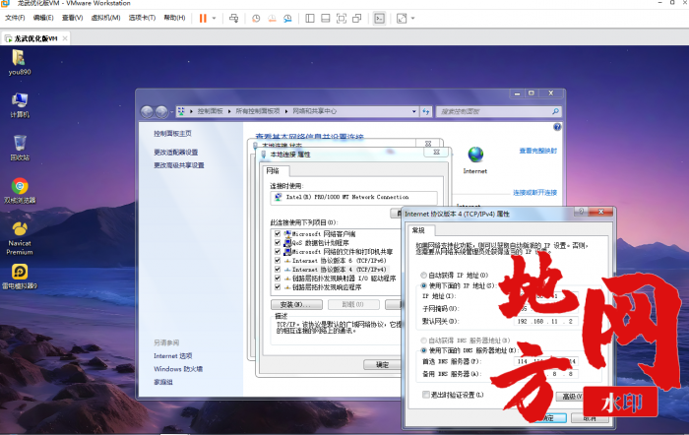Toggle the Internet 协议版本 4 checkbox
This screenshot has width=689, height=435.
pyautogui.click(x=278, y=270)
